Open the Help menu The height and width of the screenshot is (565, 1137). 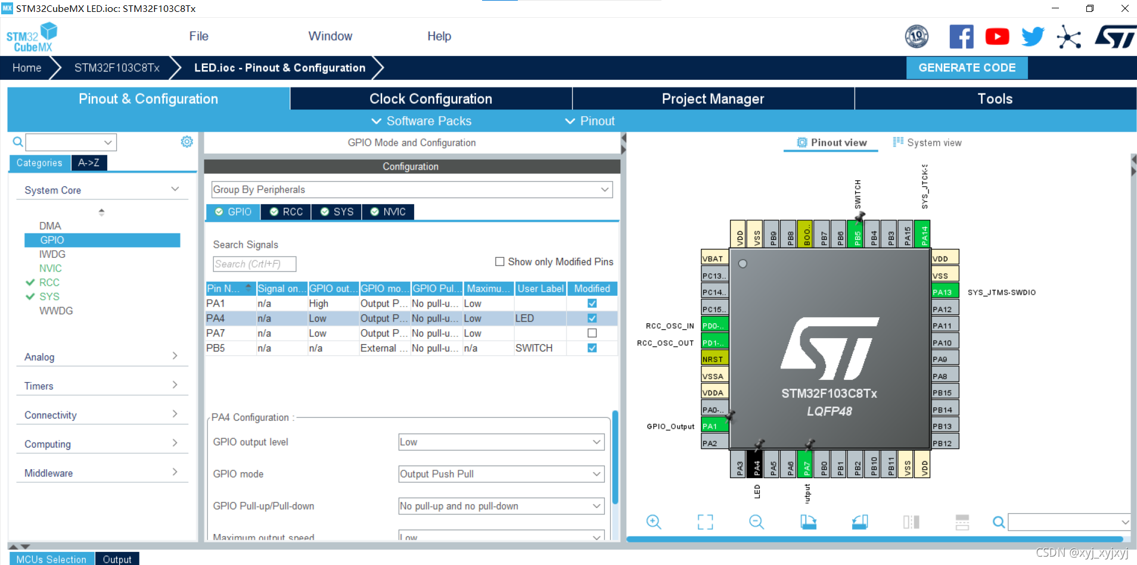tap(439, 36)
